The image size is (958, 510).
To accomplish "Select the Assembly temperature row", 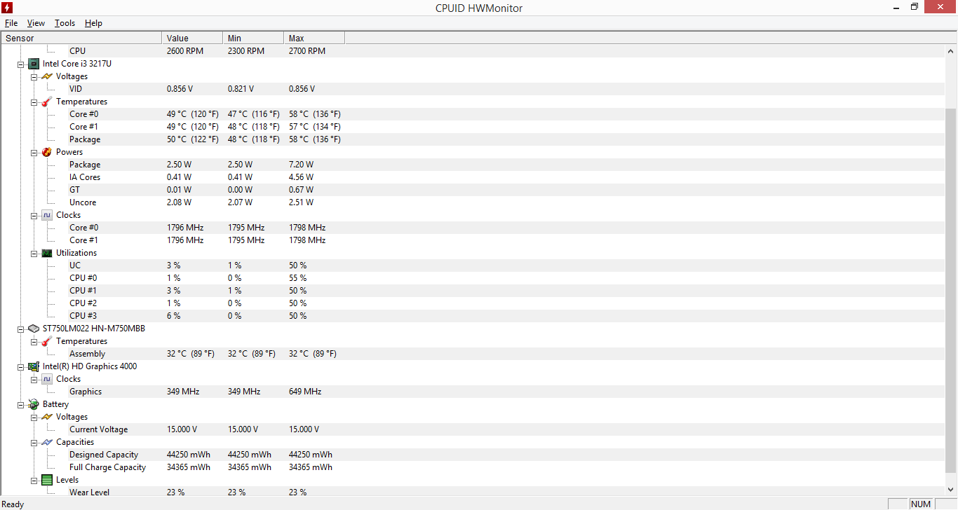I will (x=473, y=354).
